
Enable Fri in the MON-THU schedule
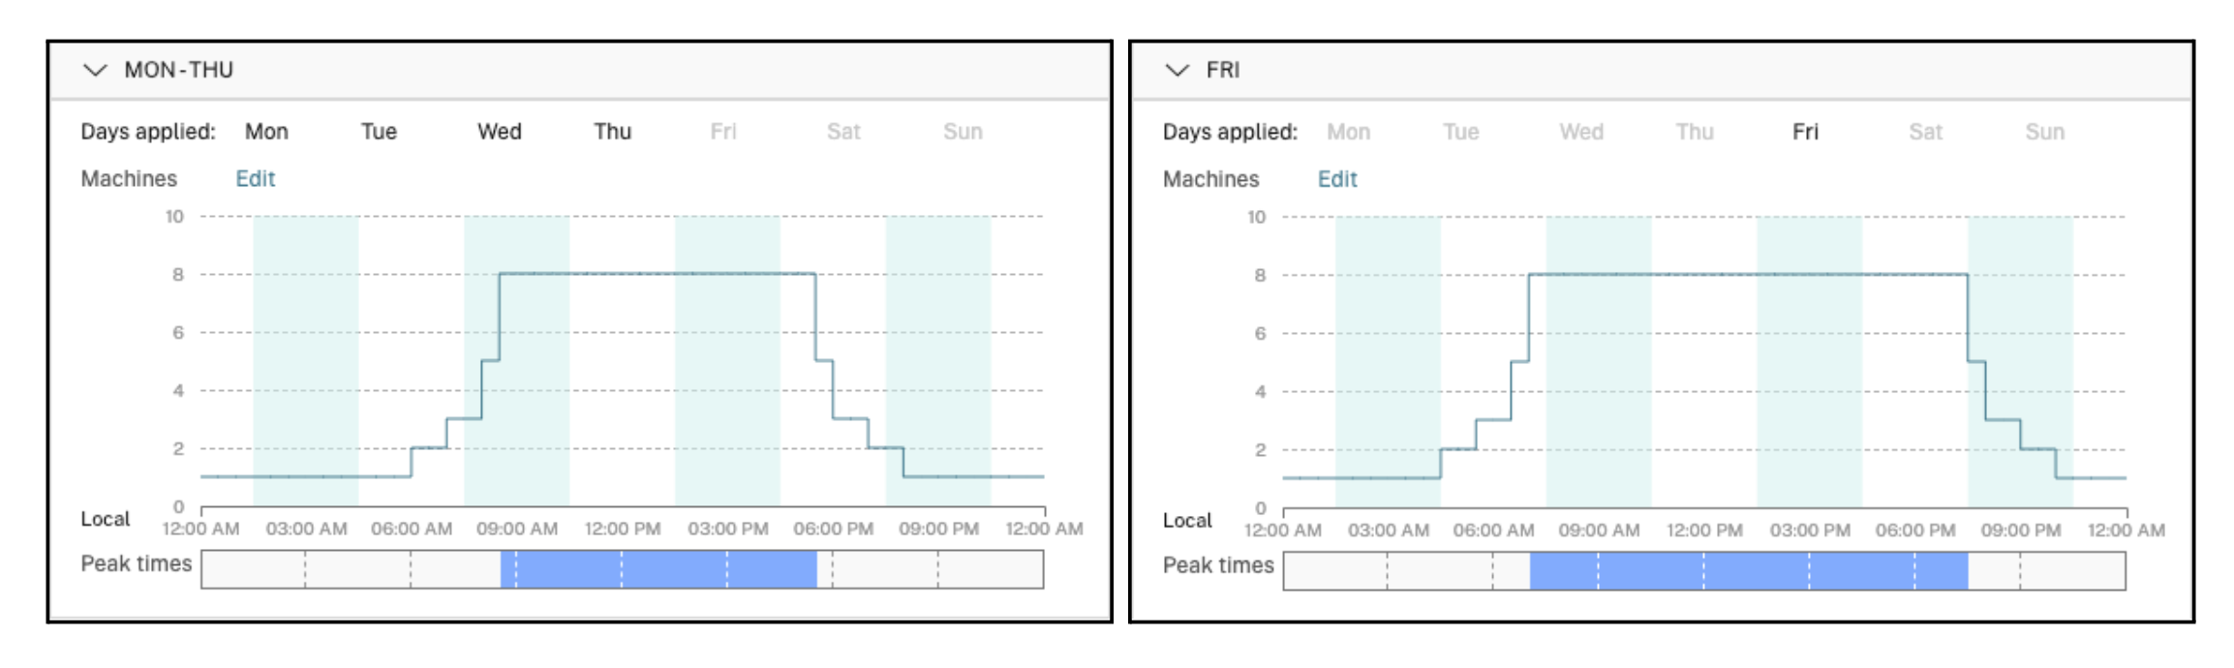pos(723,132)
